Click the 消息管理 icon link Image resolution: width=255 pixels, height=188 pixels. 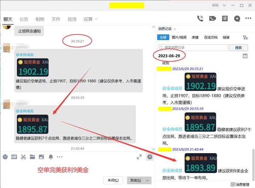tap(240, 184)
